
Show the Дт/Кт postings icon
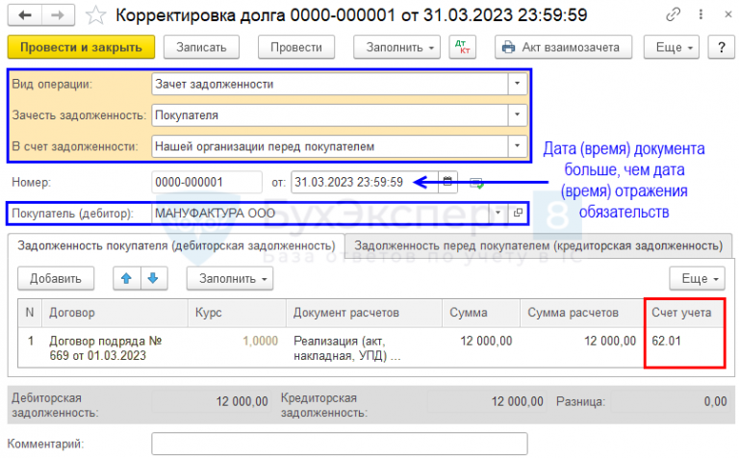[x=462, y=47]
